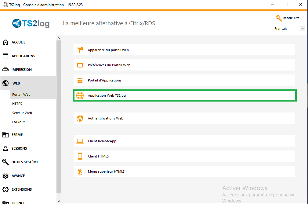Open the FERME menu section
This screenshot has width=308, height=204.
tap(28, 135)
